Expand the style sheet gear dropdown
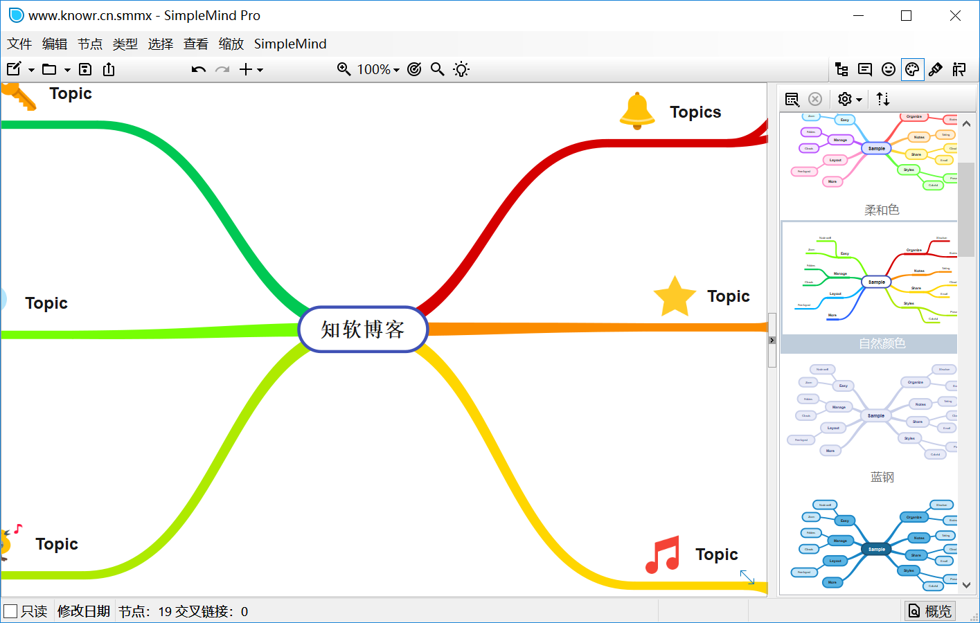This screenshot has width=980, height=623. (x=850, y=99)
